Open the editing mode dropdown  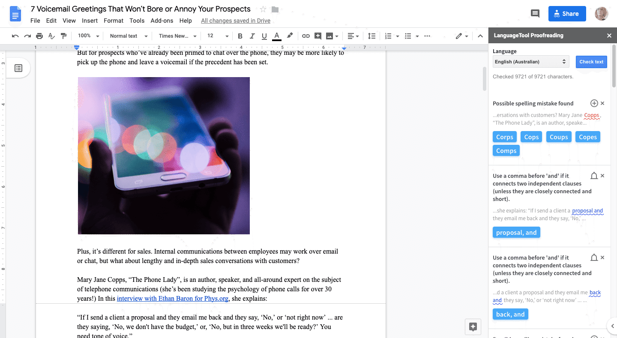(x=462, y=36)
